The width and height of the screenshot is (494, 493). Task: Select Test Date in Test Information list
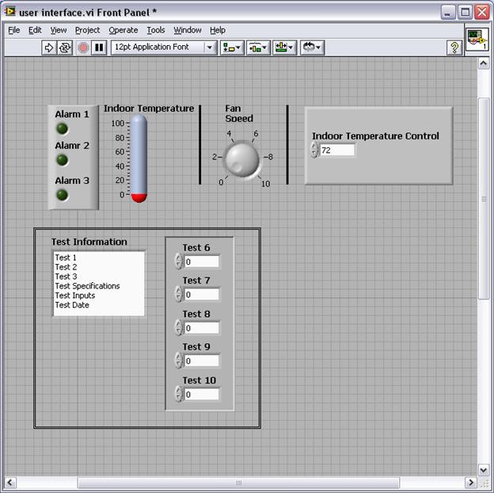pos(72,305)
